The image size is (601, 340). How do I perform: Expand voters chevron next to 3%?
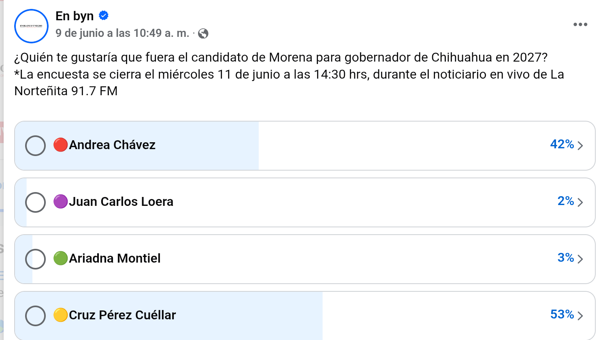click(x=580, y=259)
